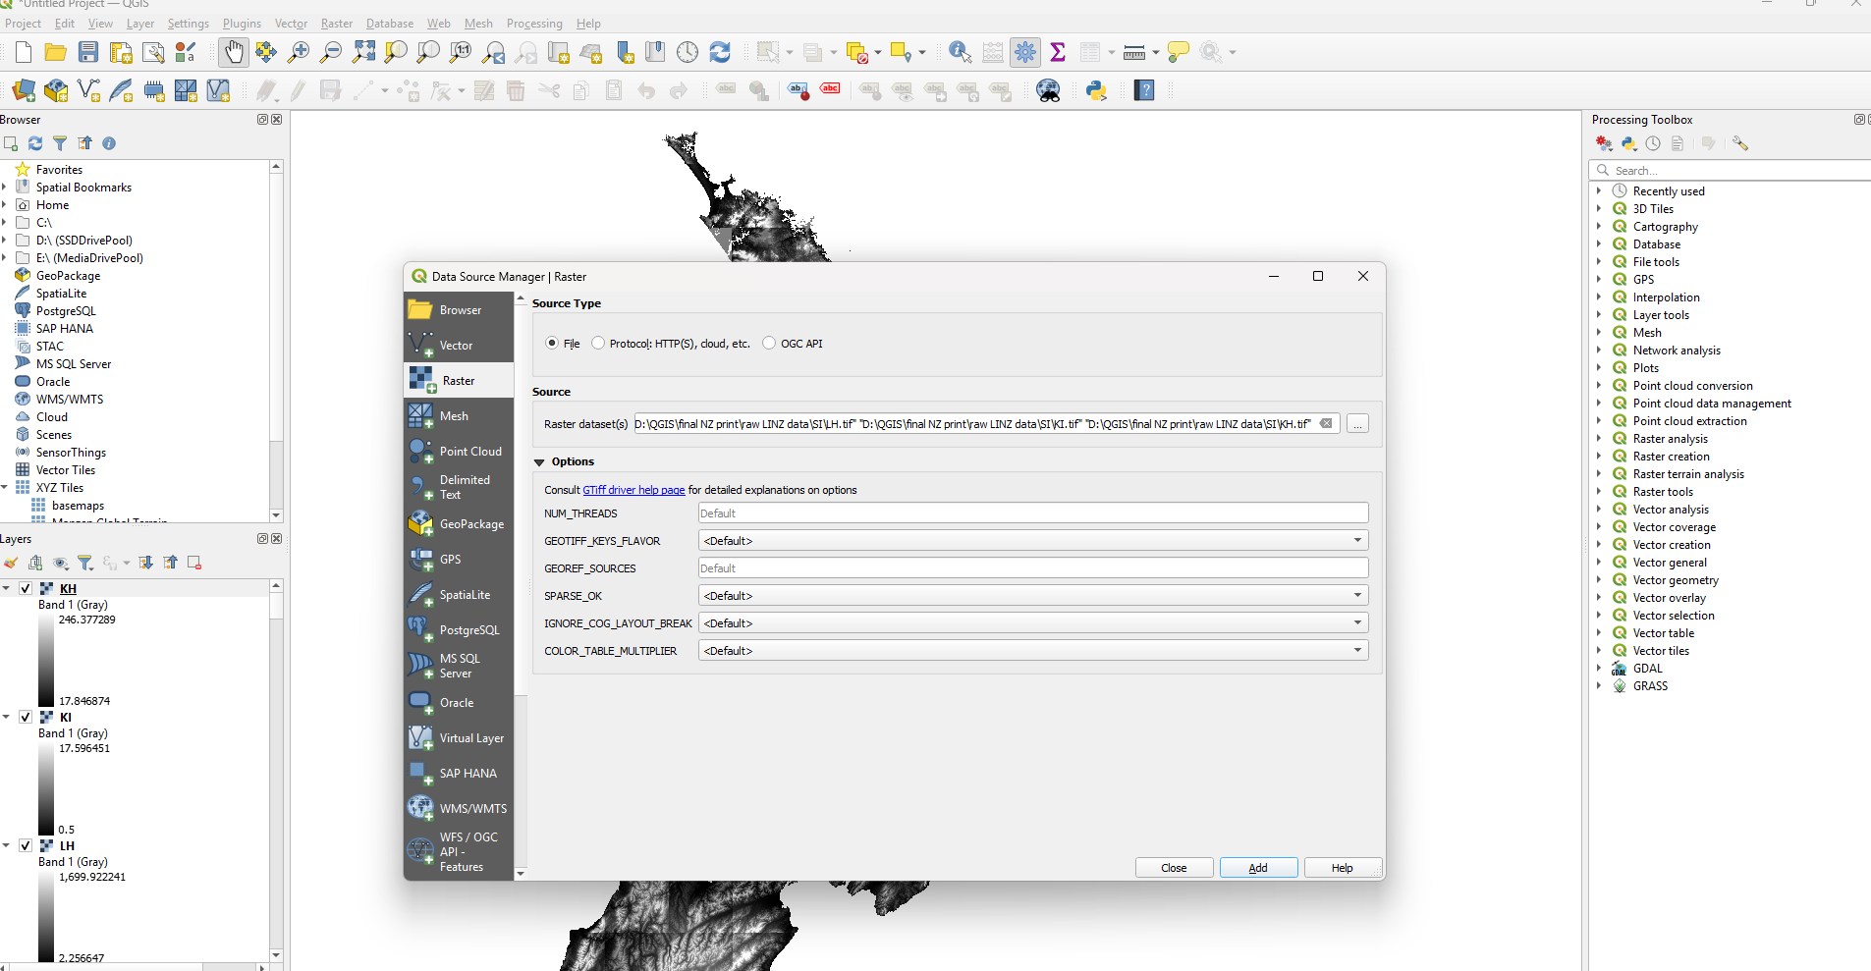Click the Map Tips speech-bubble icon
1871x971 pixels.
click(x=1179, y=52)
